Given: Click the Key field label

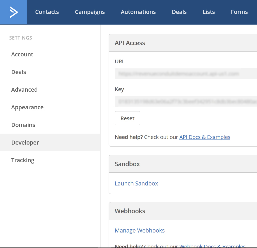Looking at the screenshot, I should tap(119, 90).
